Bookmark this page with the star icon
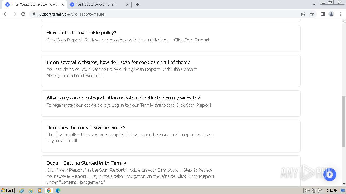The height and width of the screenshot is (194, 346). pos(312,14)
